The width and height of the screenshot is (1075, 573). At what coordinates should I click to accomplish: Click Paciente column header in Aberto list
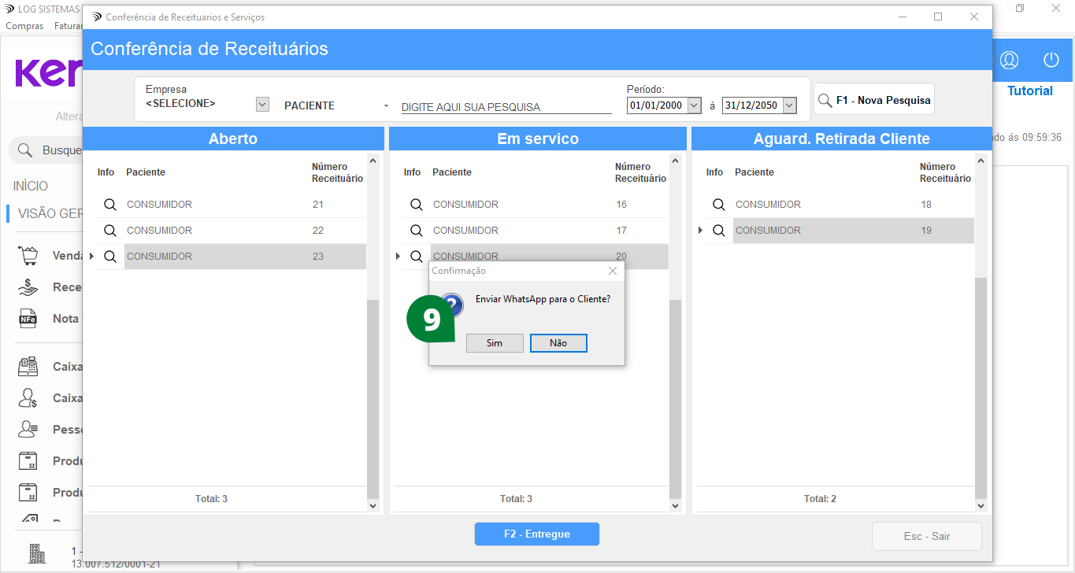pyautogui.click(x=146, y=172)
